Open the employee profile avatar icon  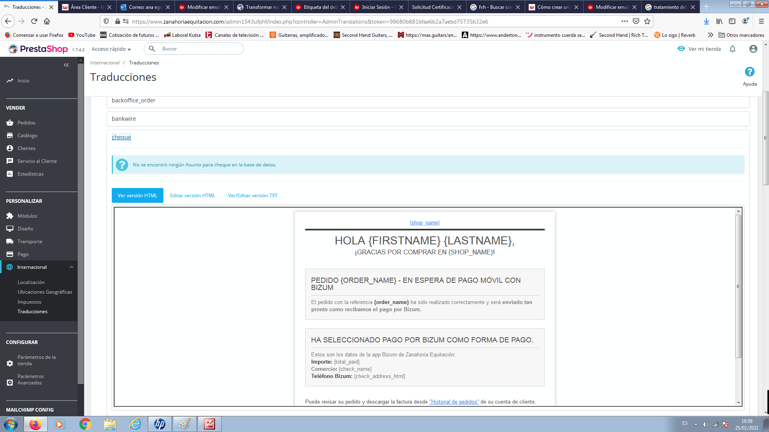(x=753, y=49)
